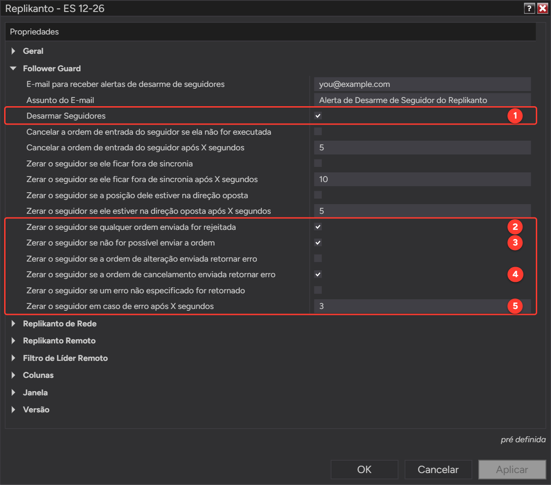
Task: Close the Replikanto properties window
Action: [543, 8]
